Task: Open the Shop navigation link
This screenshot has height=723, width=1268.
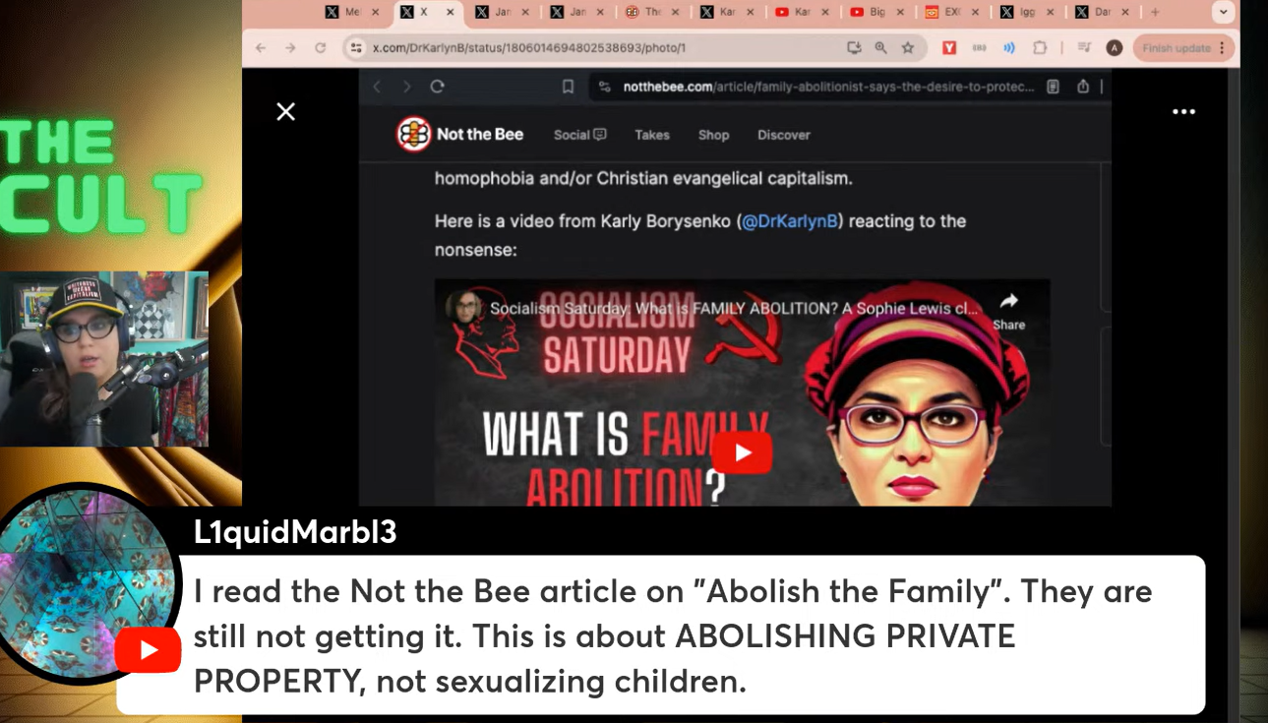Action: tap(713, 135)
